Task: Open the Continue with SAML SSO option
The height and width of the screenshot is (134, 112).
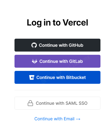Action: tap(57, 103)
